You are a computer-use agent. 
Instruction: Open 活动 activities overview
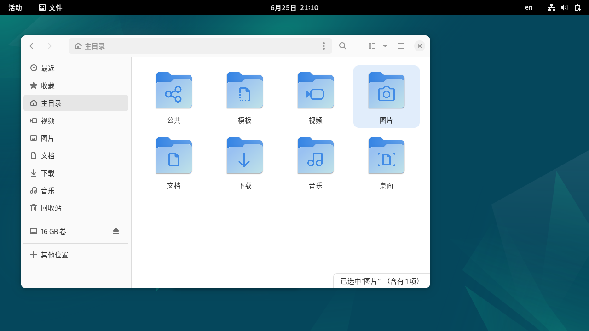click(x=15, y=7)
